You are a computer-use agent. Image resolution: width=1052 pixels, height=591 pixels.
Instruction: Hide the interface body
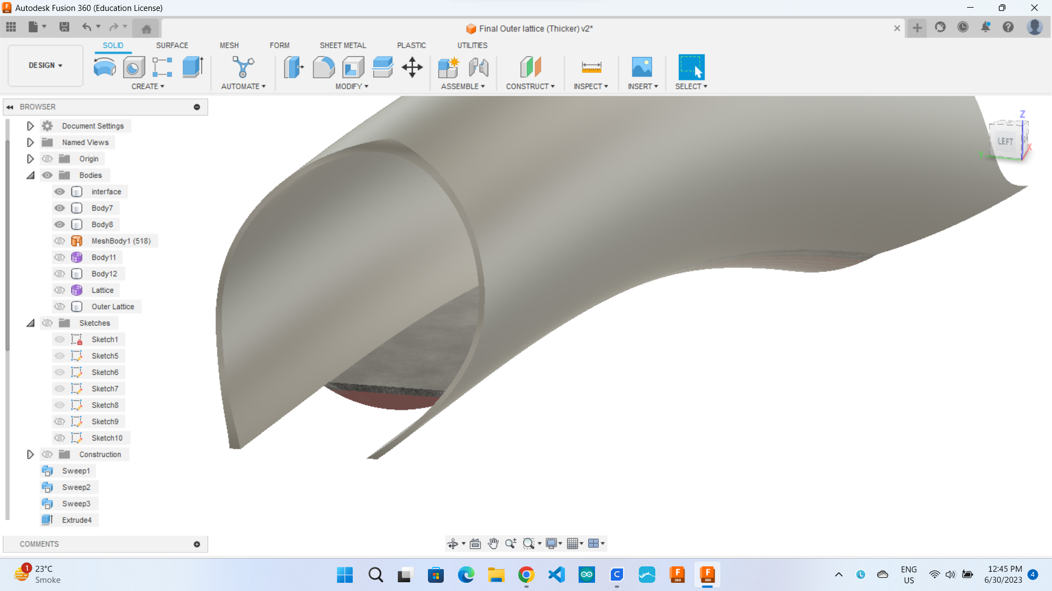point(59,192)
